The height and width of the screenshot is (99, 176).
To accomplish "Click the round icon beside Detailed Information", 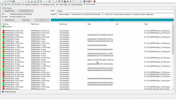I will 3,92.
